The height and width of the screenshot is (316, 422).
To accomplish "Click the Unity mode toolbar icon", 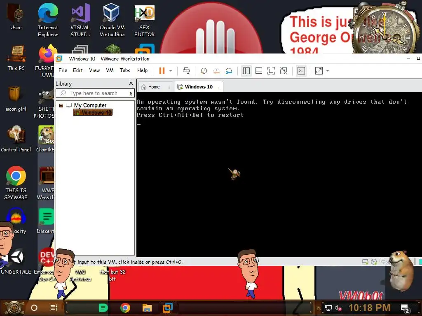I will tap(284, 71).
